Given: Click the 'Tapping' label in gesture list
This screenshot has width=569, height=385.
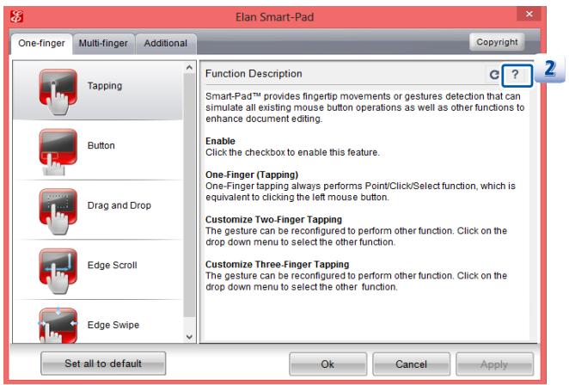Looking at the screenshot, I should tap(105, 86).
